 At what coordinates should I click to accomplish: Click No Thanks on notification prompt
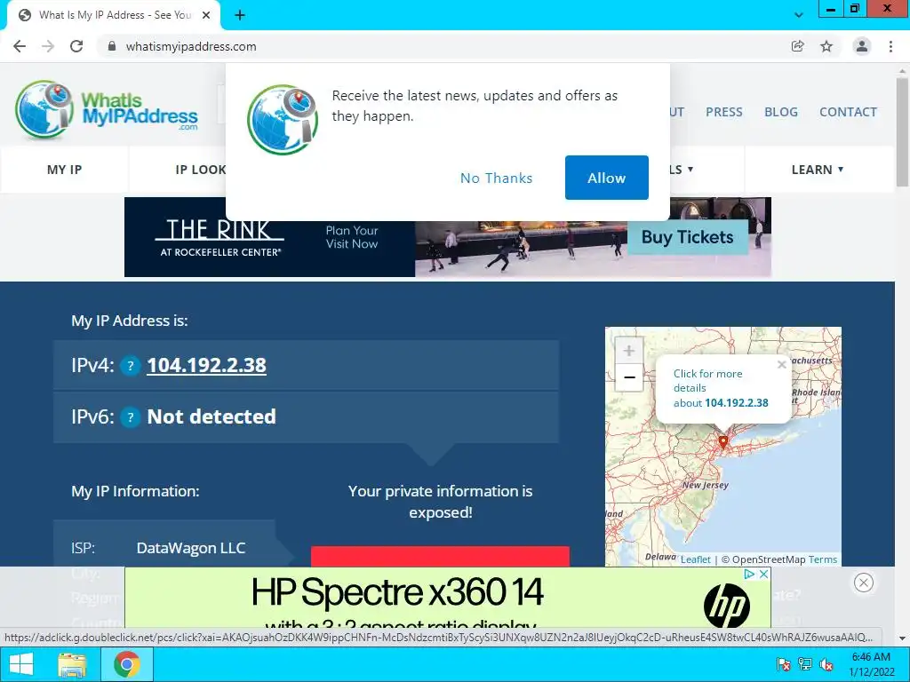[x=496, y=178]
